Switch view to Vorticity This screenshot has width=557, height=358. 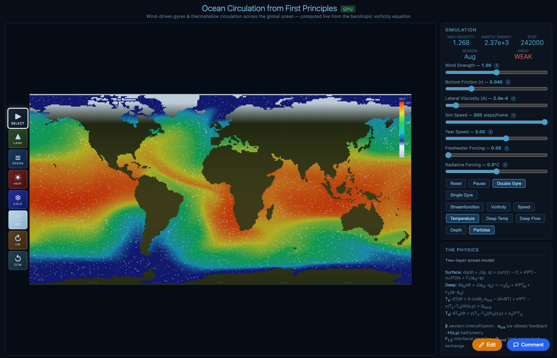[498, 207]
